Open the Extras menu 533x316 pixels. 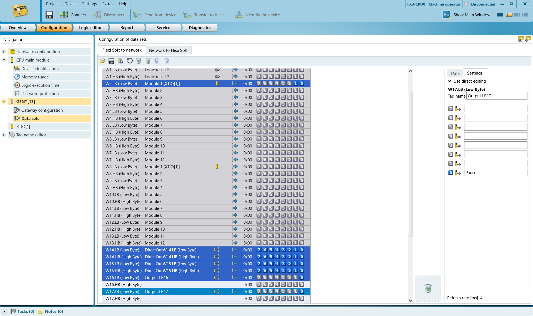point(108,4)
